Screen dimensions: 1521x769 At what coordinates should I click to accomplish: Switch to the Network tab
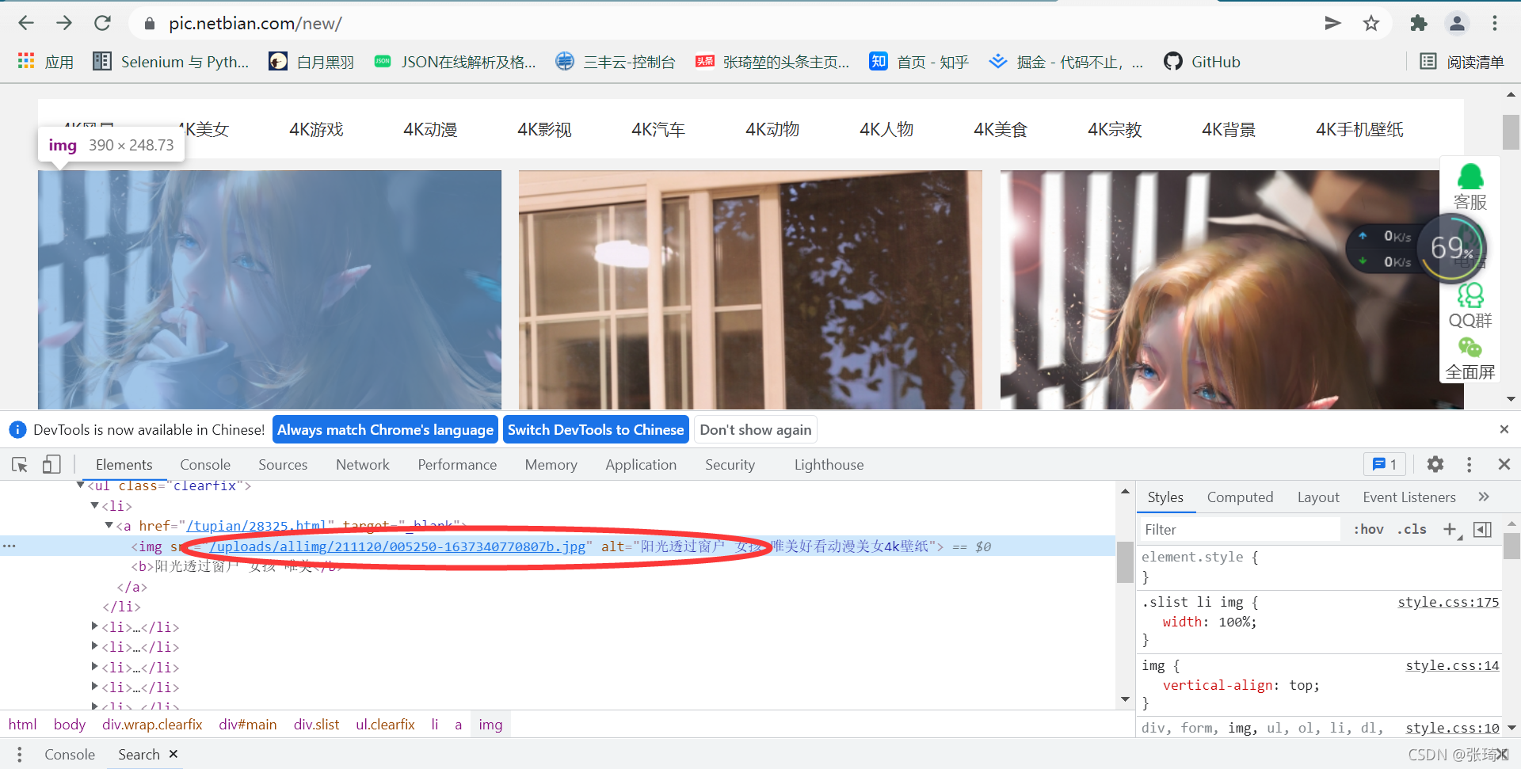pos(363,465)
